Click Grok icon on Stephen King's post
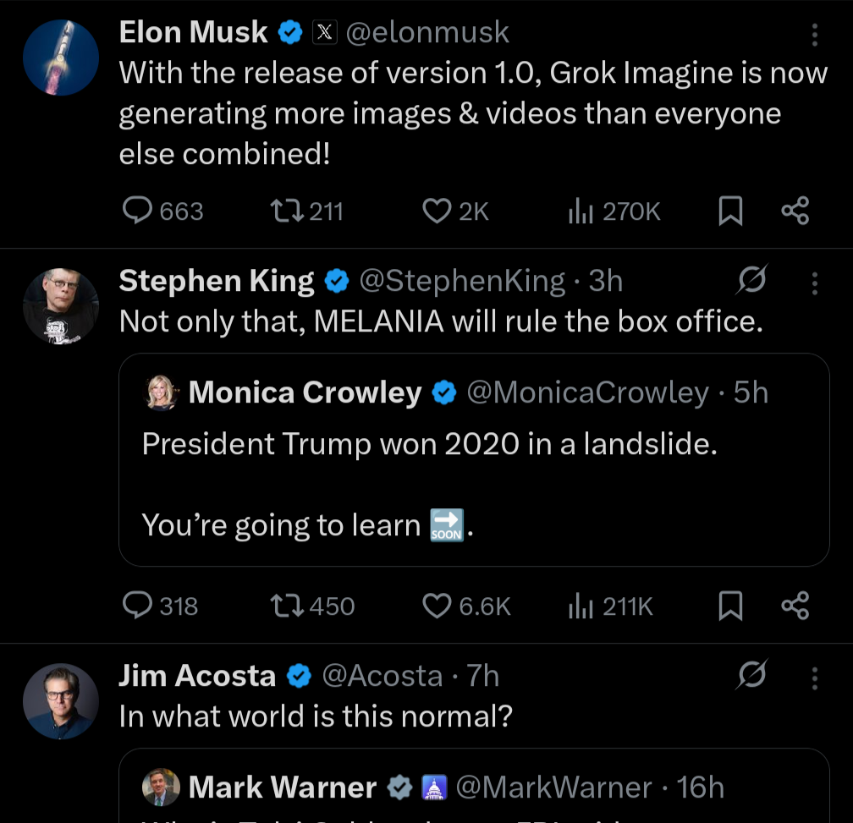 pos(752,281)
